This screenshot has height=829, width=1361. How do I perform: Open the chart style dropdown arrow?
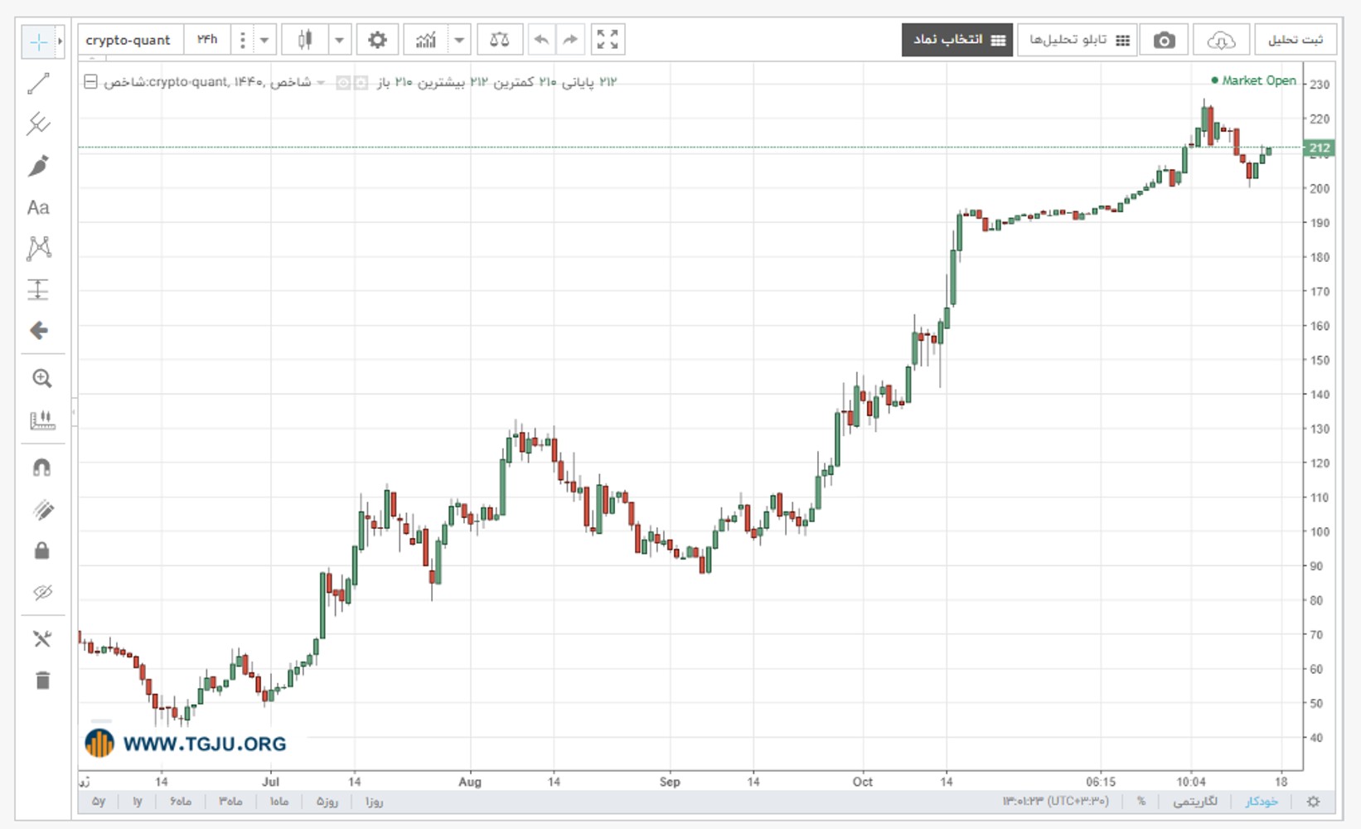point(339,40)
